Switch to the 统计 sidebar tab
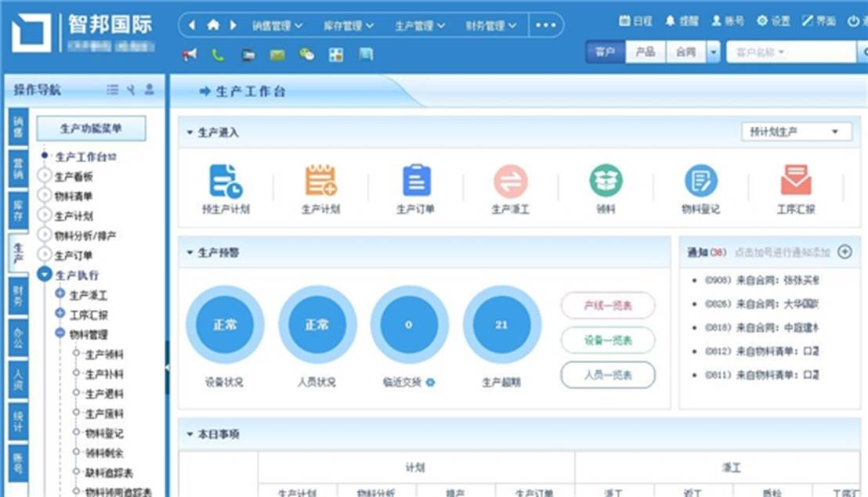The width and height of the screenshot is (868, 497). (x=18, y=422)
